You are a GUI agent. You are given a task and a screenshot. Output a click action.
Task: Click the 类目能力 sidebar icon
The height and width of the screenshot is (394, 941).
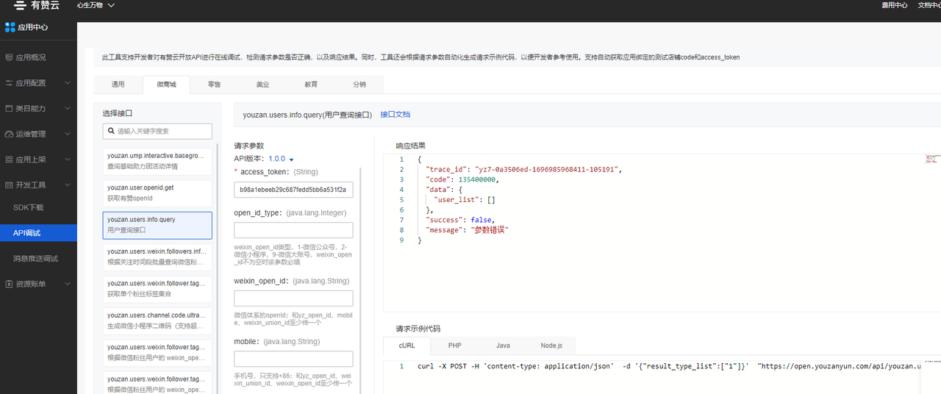click(x=9, y=108)
